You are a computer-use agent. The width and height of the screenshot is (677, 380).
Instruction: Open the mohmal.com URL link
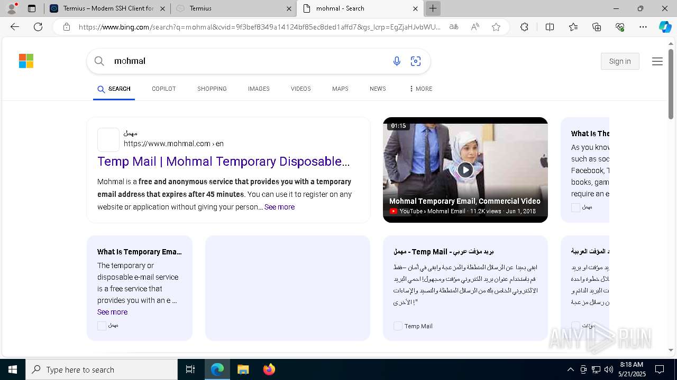(x=173, y=144)
